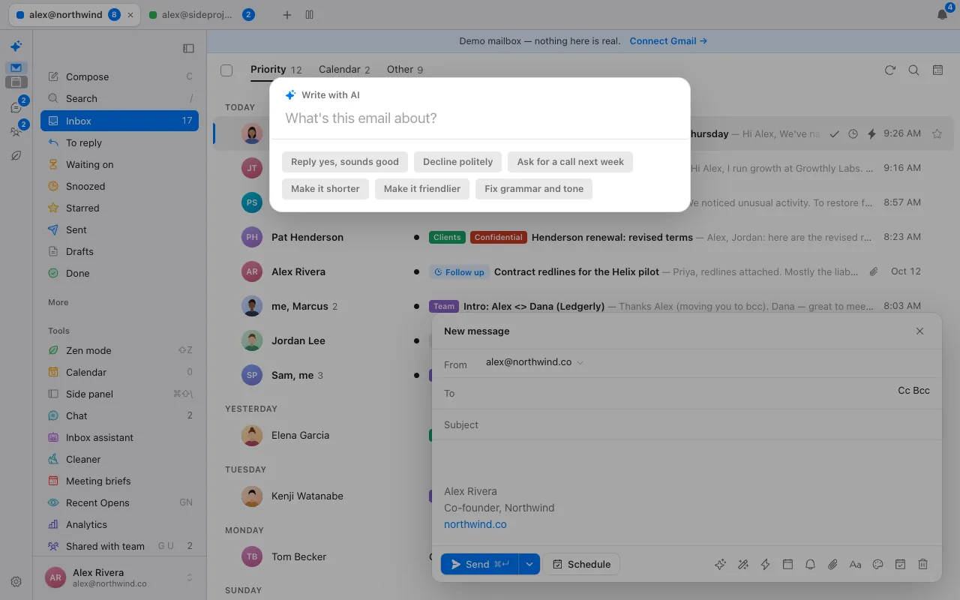This screenshot has width=960, height=600.
Task: Pick the 'Make it friendlier' suggestion
Action: [x=422, y=189]
